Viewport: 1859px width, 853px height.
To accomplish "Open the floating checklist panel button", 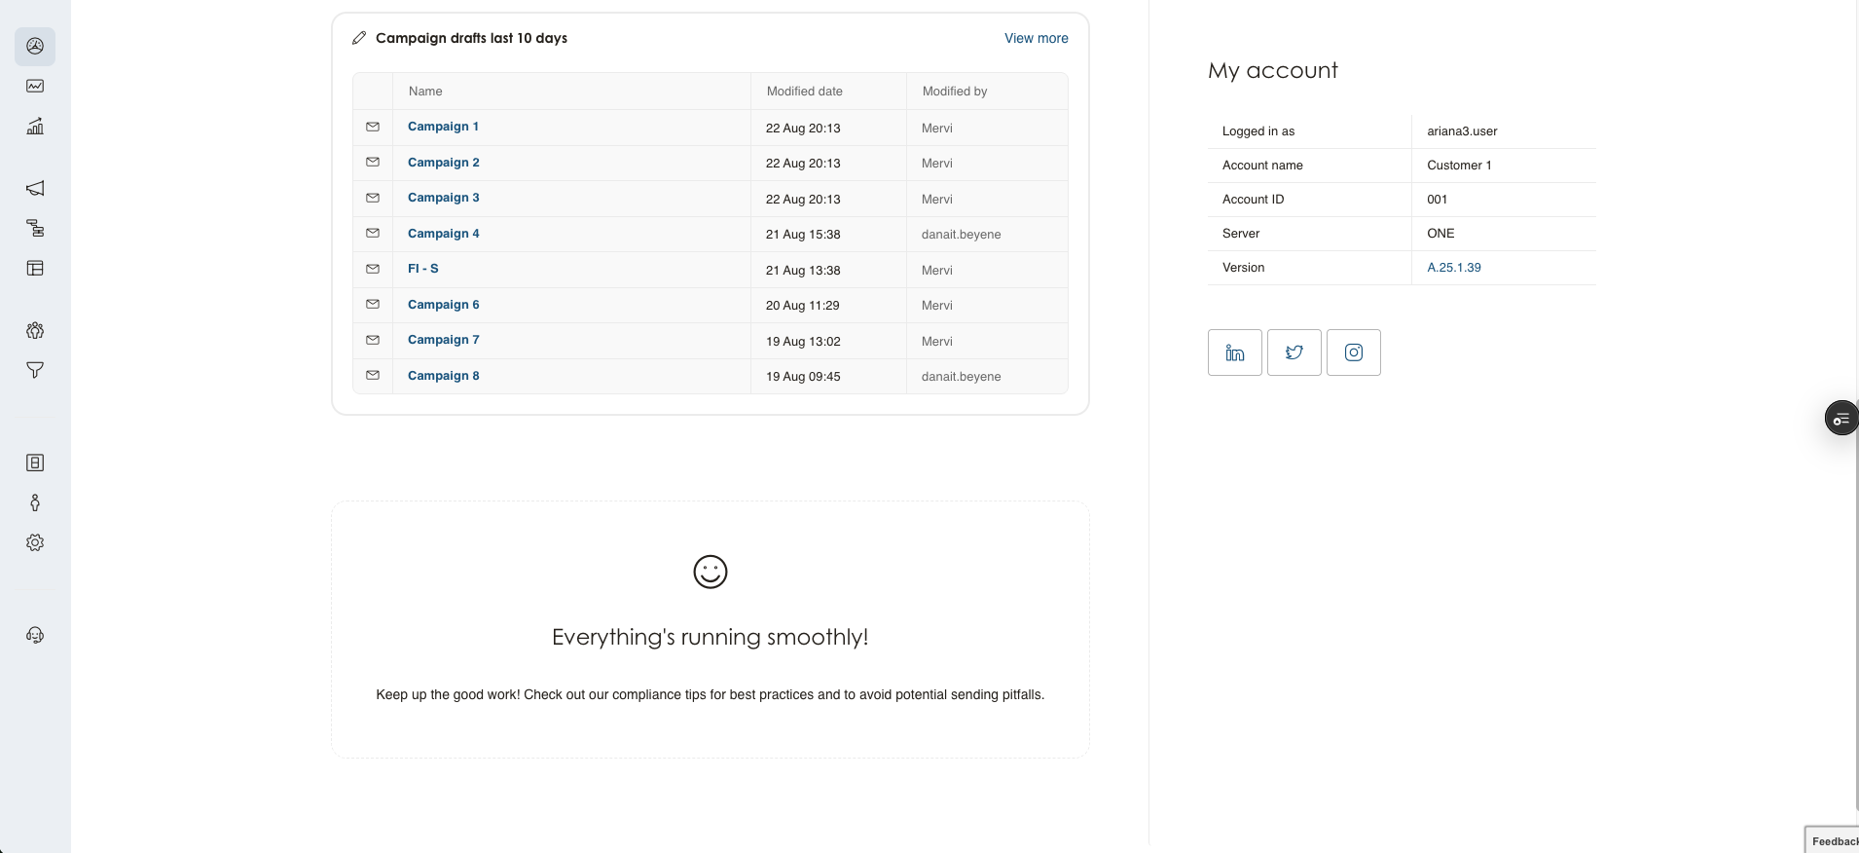I will [x=1840, y=419].
